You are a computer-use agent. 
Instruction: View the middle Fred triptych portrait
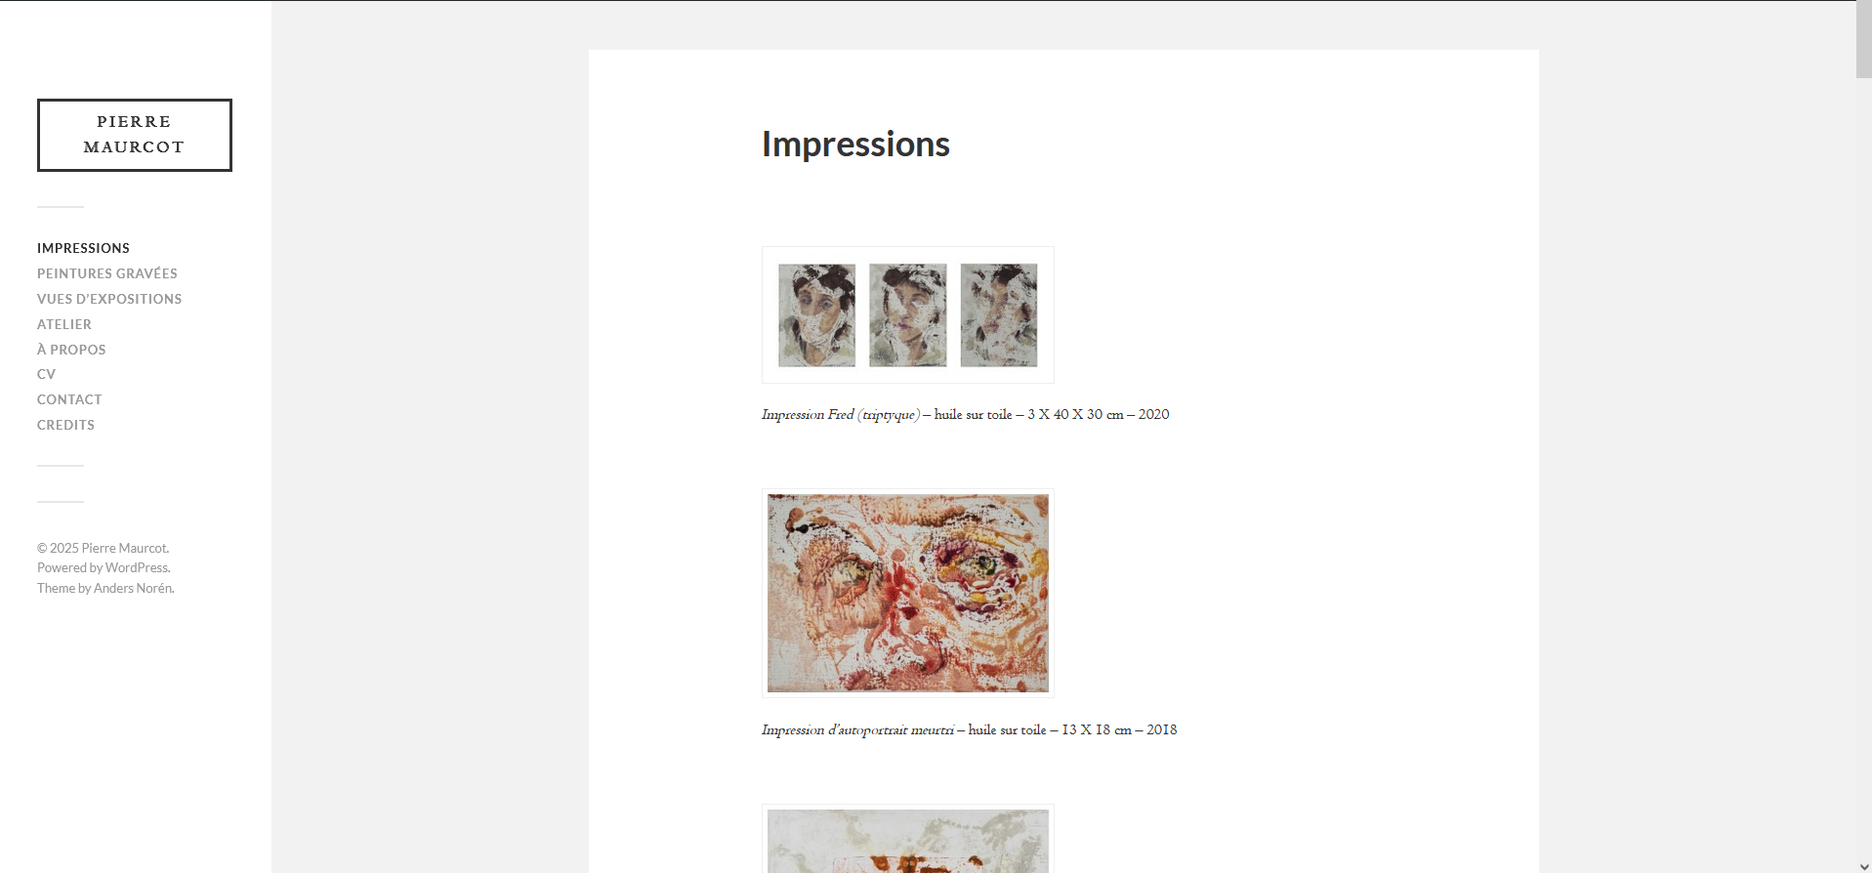[x=908, y=315]
